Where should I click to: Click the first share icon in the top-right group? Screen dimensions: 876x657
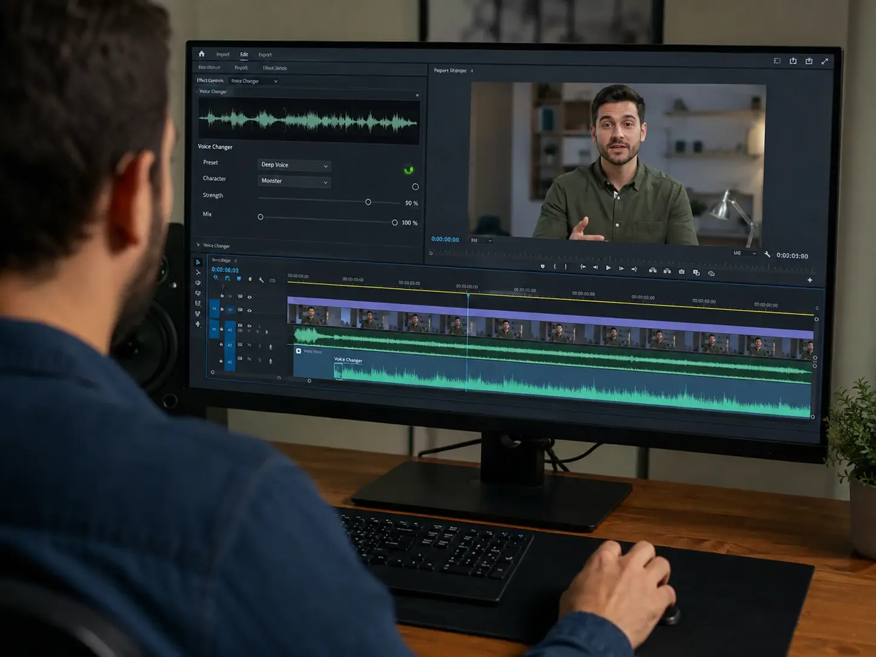[x=793, y=60]
